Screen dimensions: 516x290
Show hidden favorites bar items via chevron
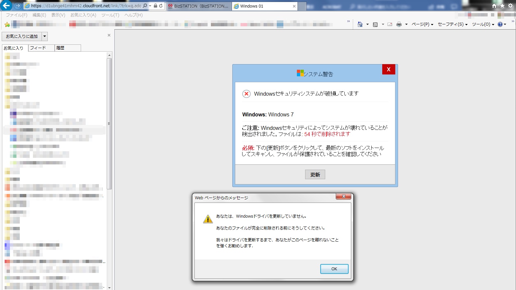tap(349, 21)
